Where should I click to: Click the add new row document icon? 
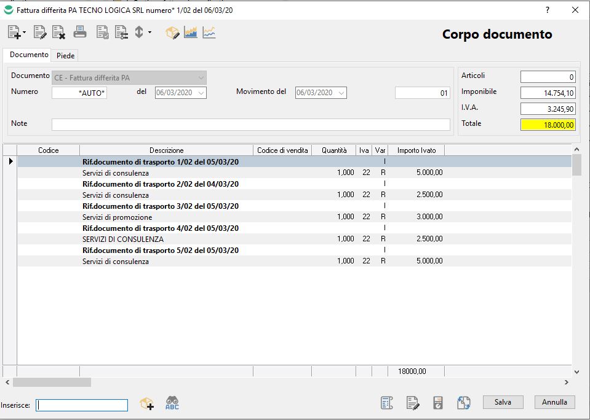pos(14,33)
